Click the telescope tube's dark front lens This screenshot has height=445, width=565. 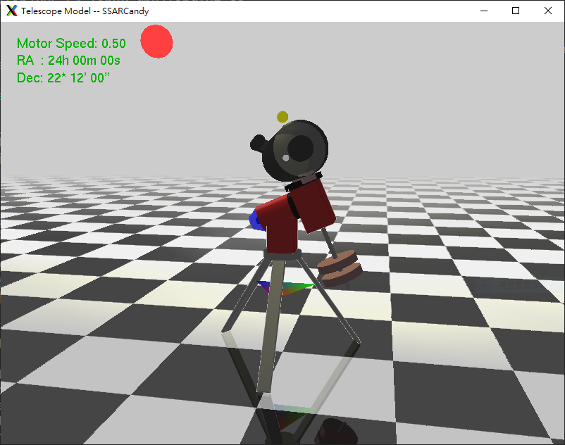pyautogui.click(x=300, y=149)
